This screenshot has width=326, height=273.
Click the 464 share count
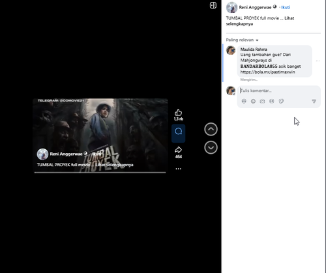pos(179,156)
